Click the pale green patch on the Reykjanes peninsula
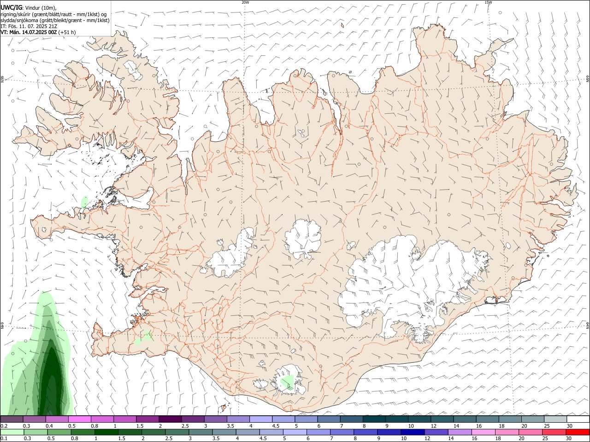 (143, 337)
